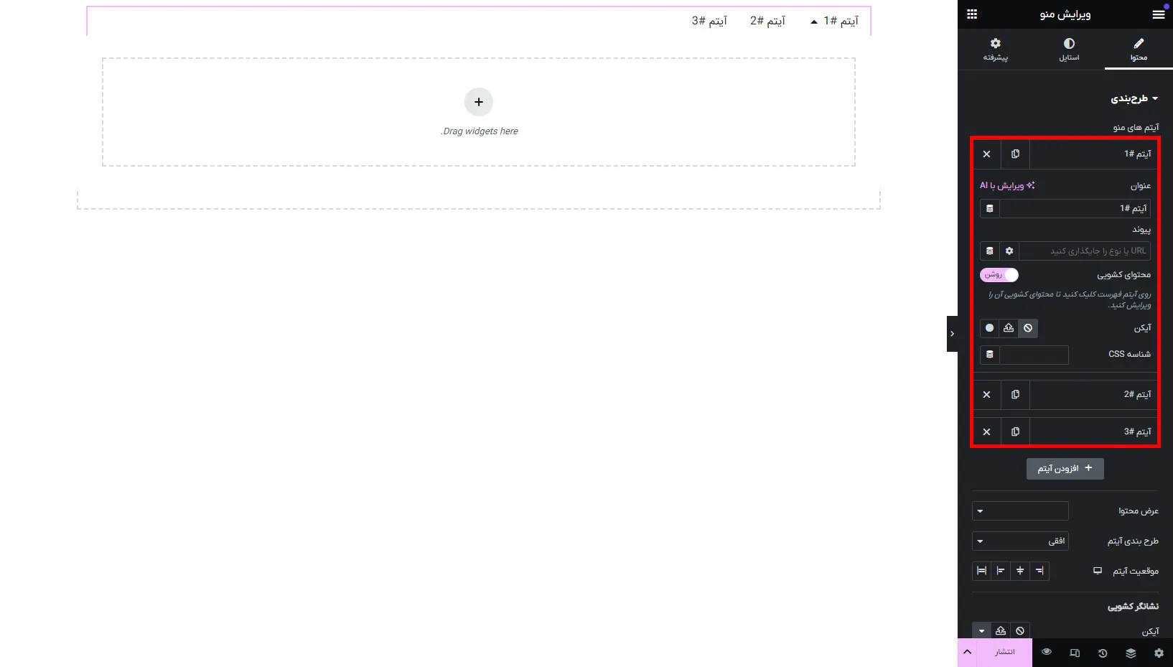Collapse the editor panel with the side arrow

pos(952,334)
